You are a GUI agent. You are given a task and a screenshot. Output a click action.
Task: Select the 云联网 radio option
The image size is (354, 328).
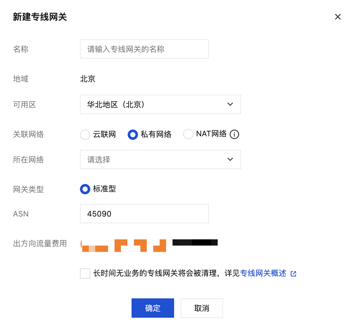pos(85,134)
